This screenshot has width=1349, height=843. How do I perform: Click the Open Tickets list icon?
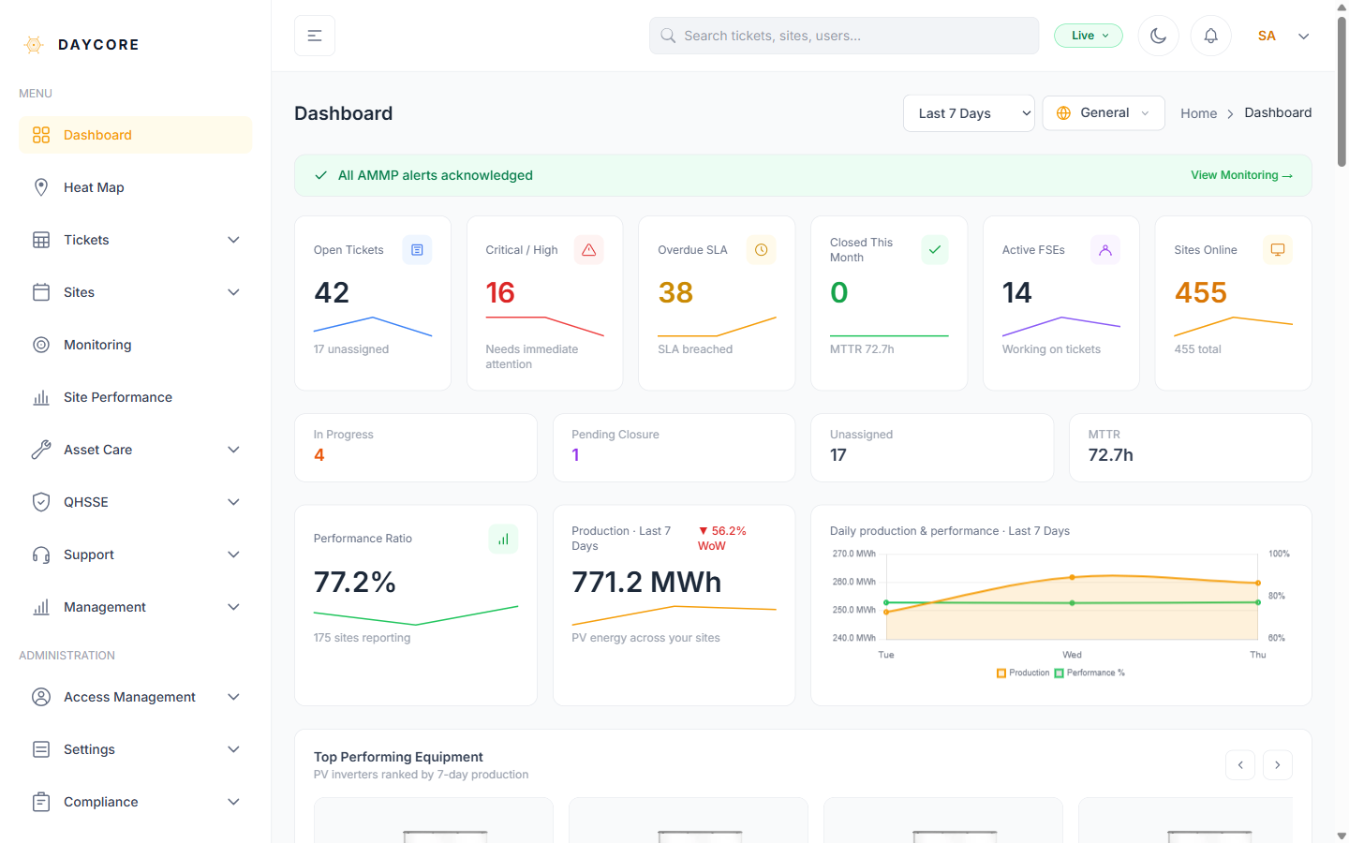click(x=417, y=250)
